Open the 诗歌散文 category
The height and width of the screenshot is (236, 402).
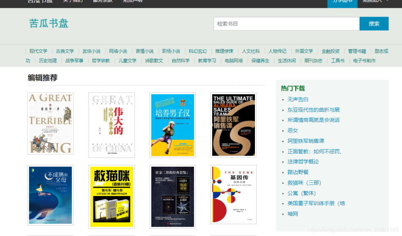point(154,61)
